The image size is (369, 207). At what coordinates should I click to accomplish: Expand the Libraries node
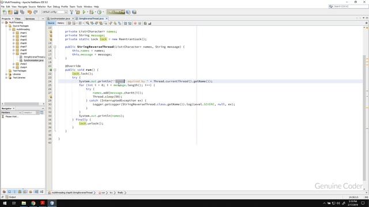pyautogui.click(x=6, y=74)
